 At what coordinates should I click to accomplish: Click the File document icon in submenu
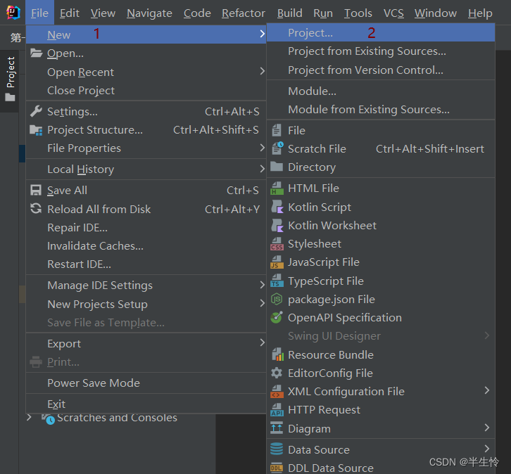point(277,130)
